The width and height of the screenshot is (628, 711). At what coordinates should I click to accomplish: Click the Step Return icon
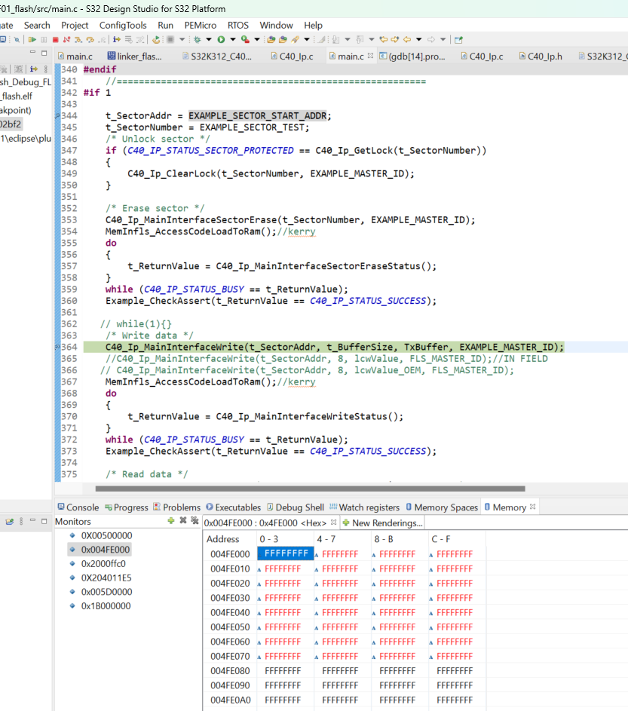(x=102, y=39)
